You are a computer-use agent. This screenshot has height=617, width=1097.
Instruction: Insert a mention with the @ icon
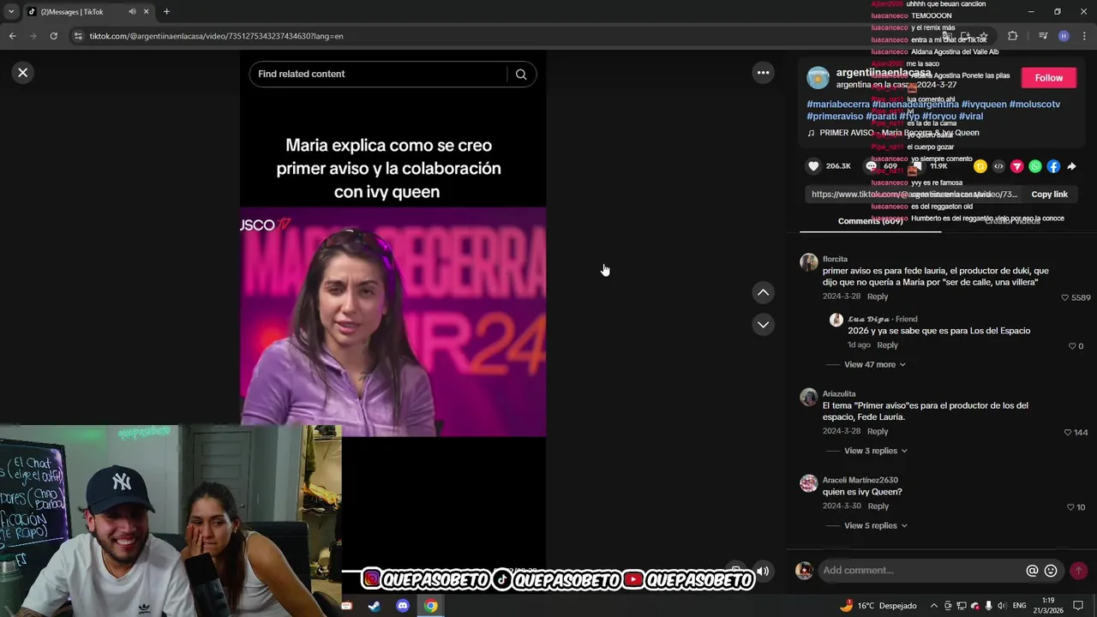(1032, 571)
